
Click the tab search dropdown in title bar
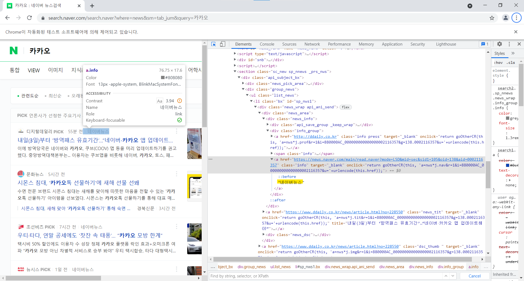(470, 6)
